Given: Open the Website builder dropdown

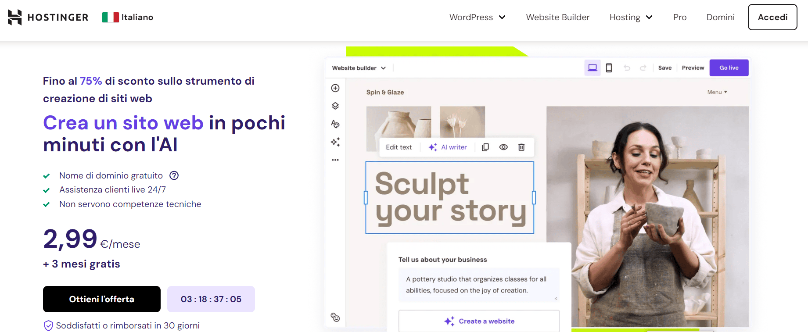Looking at the screenshot, I should tap(359, 68).
